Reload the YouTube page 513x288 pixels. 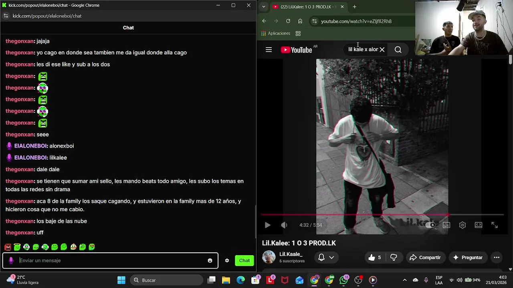288,21
